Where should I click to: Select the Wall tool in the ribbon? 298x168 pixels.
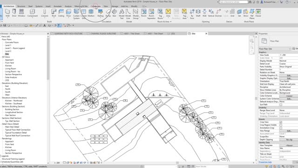7,13
